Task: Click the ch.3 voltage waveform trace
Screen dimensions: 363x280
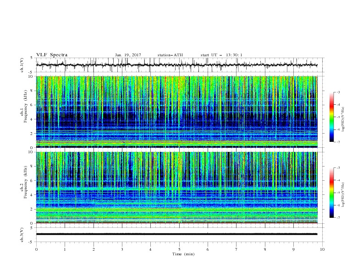Action: coord(176,234)
